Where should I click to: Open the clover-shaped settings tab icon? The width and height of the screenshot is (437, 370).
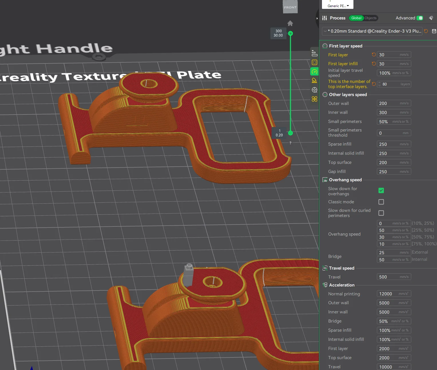pyautogui.click(x=314, y=99)
